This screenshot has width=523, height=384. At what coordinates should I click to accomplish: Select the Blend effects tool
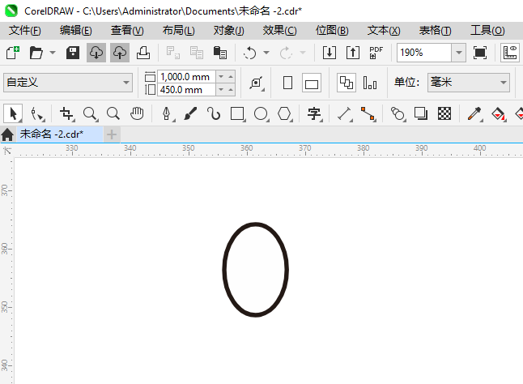[x=398, y=113]
